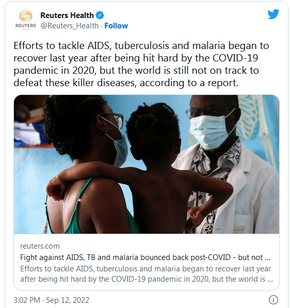Viewport: 290px width, 308px height.
Task: Follow the Reuters Health account
Action: click(x=116, y=26)
